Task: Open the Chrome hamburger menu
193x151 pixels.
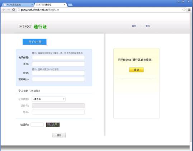Action: pyautogui.click(x=189, y=10)
